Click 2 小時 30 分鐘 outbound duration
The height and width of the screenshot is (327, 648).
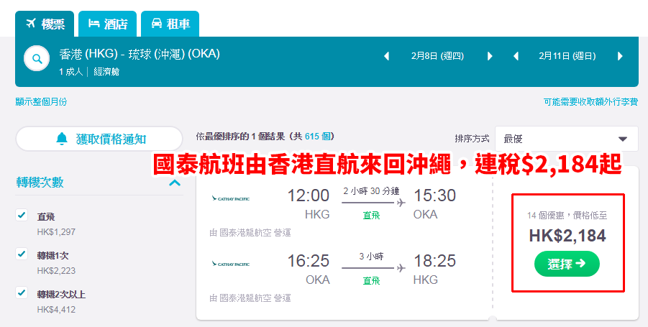[x=371, y=191]
